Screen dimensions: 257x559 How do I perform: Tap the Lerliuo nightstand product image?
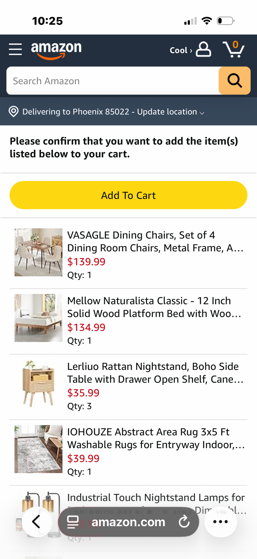click(x=39, y=383)
